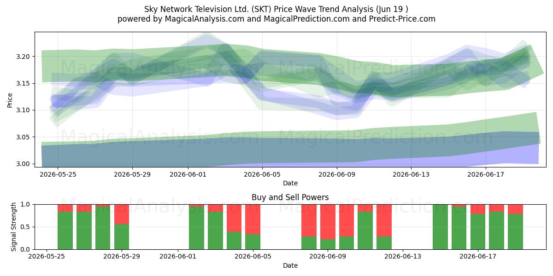Screen dimensions: 553x276
Task: Click the 2026-05-25 tick under the Buy and Sell Powers chart
Action: coord(47,257)
